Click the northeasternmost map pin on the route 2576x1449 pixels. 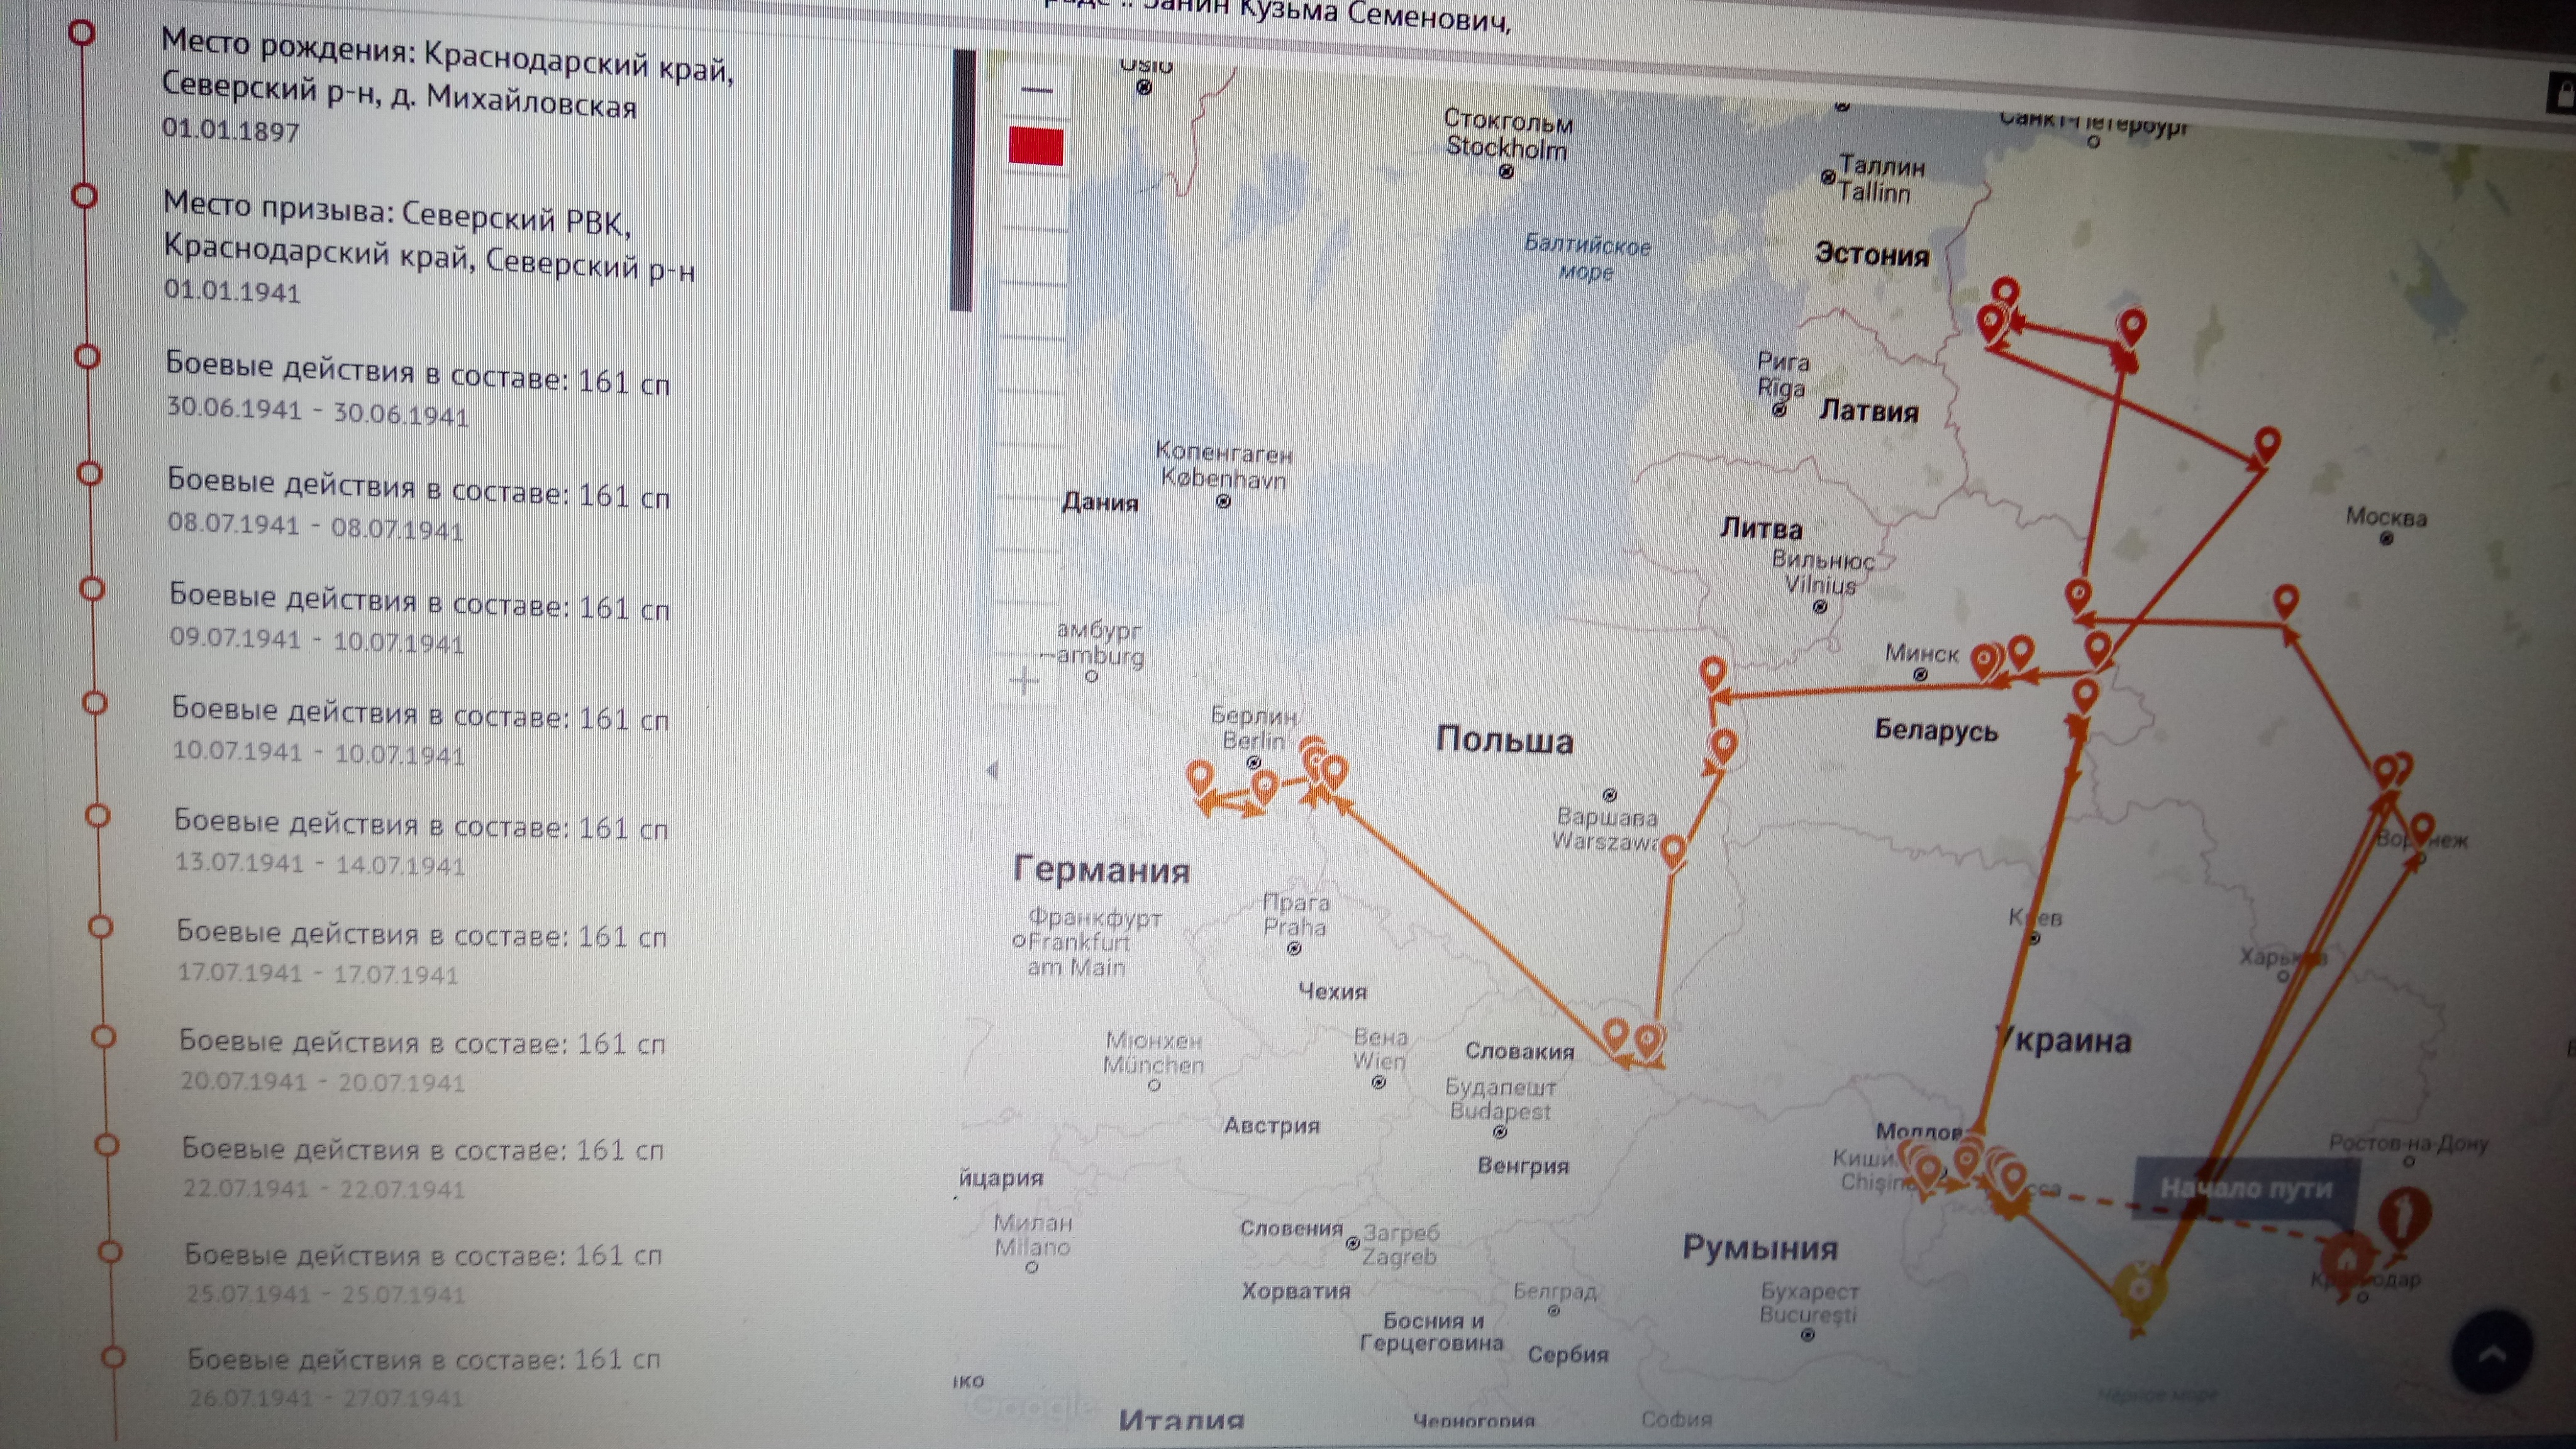(x=2267, y=443)
